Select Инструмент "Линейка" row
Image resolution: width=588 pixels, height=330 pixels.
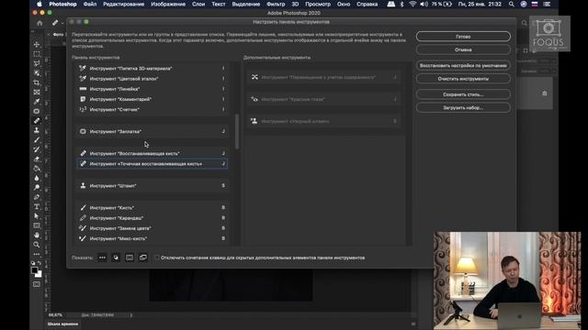coord(152,89)
